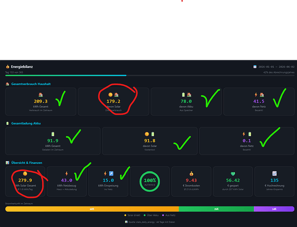
Task: Click date range 2026-01-01 – 2026-06-02
Action: [x=276, y=67]
